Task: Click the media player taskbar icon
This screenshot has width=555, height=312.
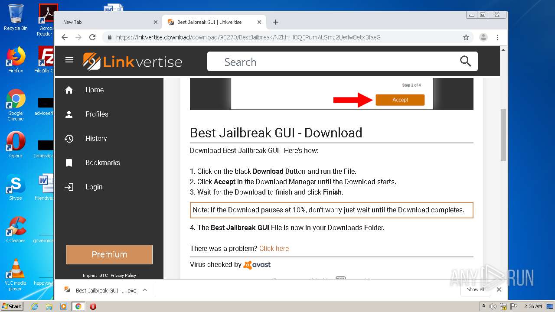Action: [64, 306]
